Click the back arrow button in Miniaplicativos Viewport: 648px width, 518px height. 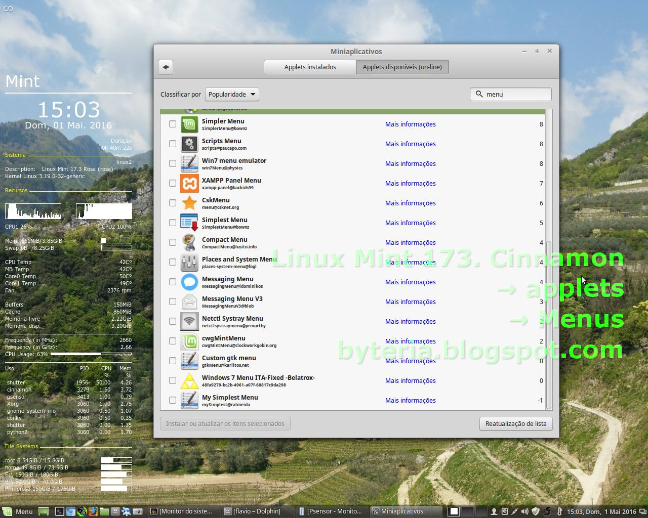pos(166,67)
